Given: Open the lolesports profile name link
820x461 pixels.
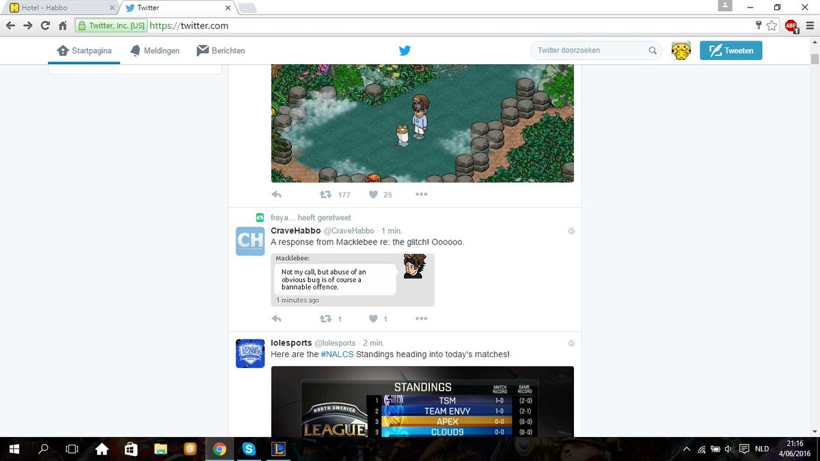Looking at the screenshot, I should click(x=291, y=343).
